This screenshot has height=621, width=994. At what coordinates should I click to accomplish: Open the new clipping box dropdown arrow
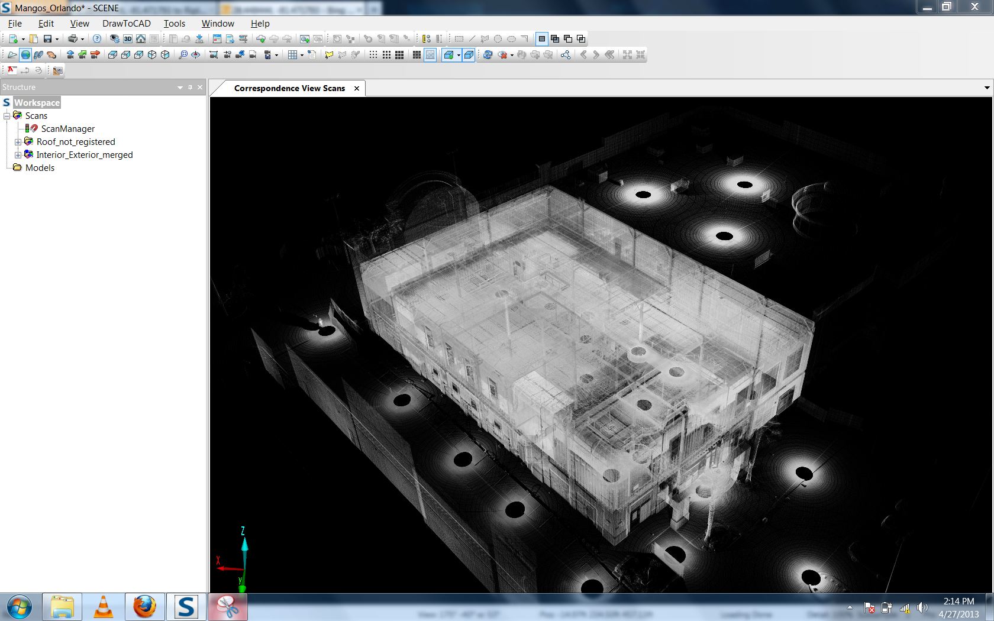[459, 55]
